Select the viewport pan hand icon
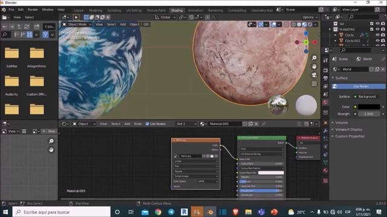 pyautogui.click(x=314, y=66)
